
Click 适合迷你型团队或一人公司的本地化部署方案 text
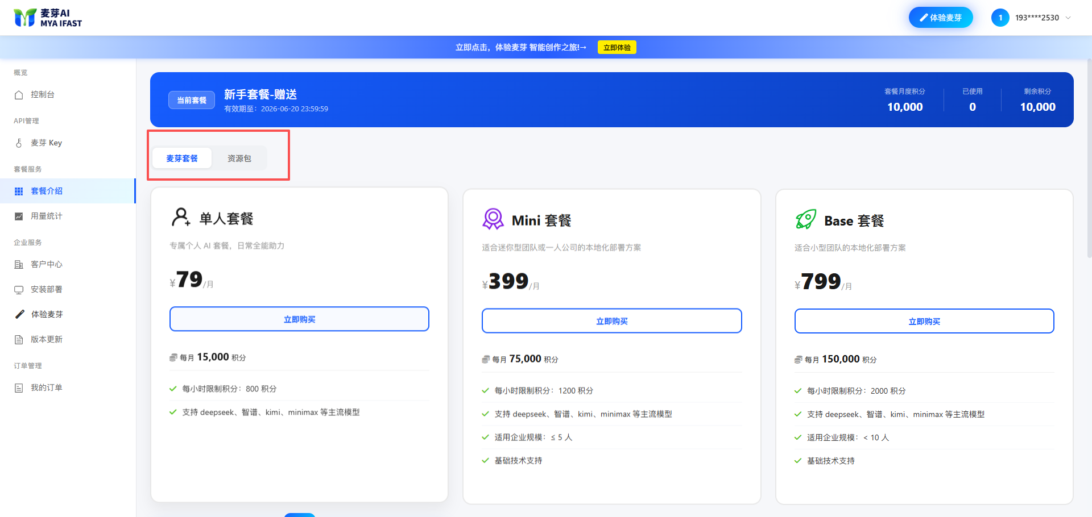(x=561, y=248)
